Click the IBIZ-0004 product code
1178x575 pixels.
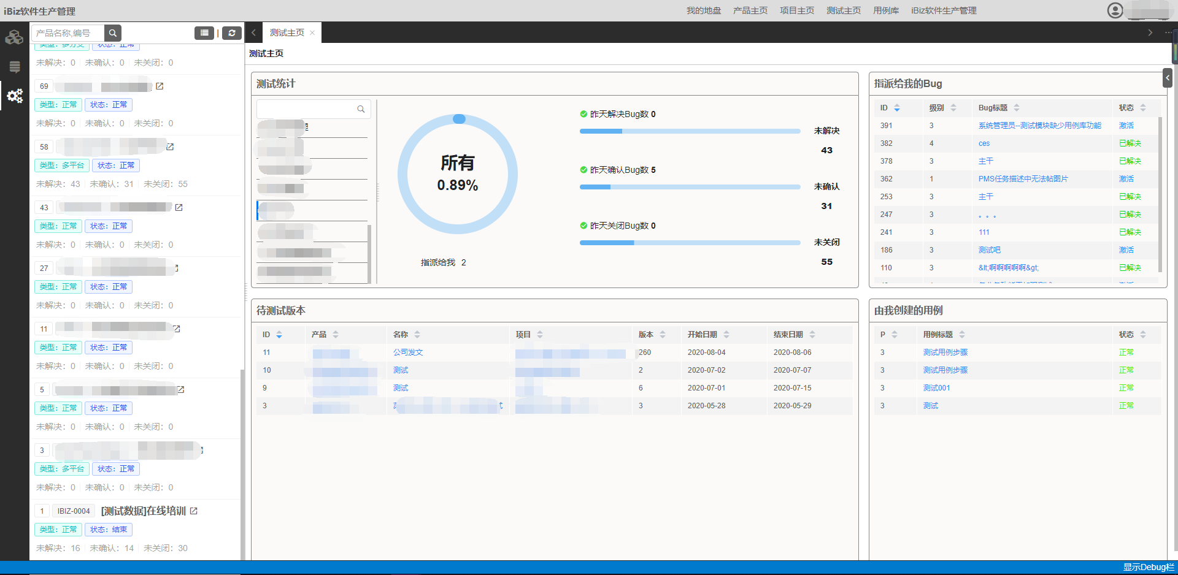pos(74,511)
